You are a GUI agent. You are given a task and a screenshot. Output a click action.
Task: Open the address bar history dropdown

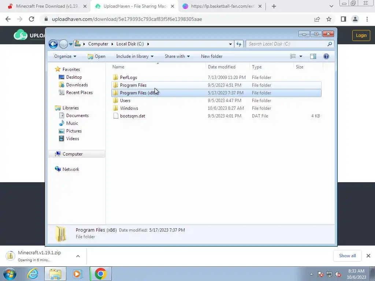click(x=230, y=44)
